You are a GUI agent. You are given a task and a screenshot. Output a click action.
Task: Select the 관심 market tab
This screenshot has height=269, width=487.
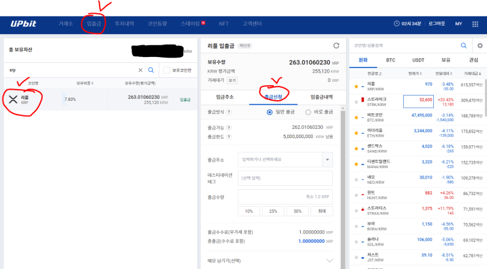[473, 60]
